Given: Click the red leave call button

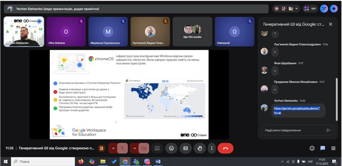Looking at the screenshot, I should coord(225,148).
